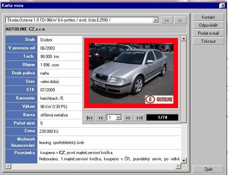Click the Kontakt button
Viewport: 228px width, 175px height.
point(208,17)
